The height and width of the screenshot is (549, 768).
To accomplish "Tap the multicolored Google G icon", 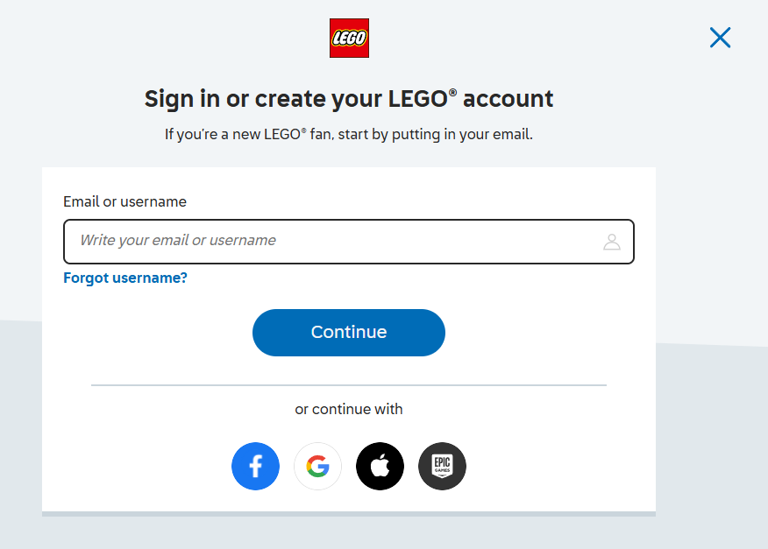I will pos(317,466).
